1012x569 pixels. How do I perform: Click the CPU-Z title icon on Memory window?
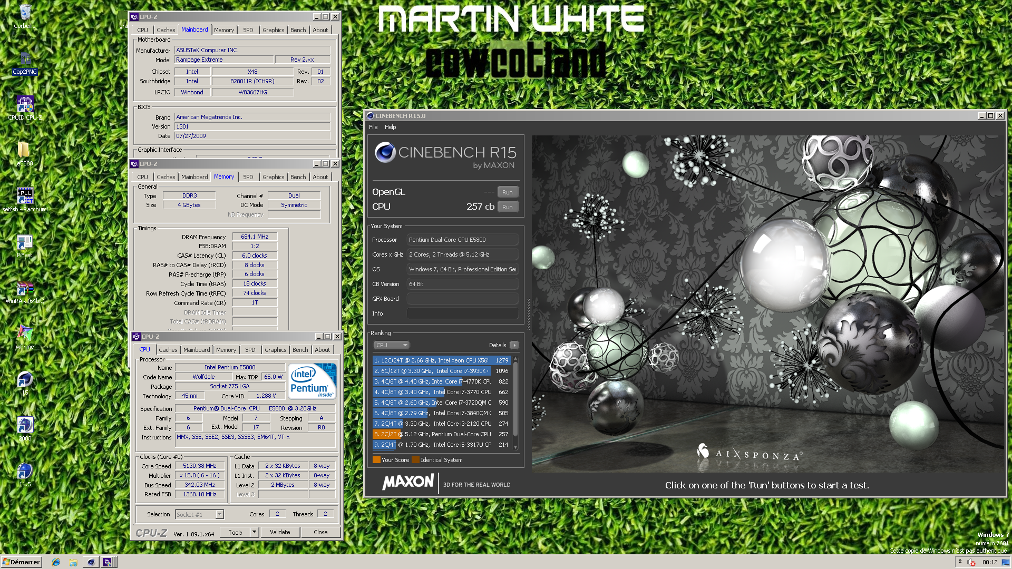134,164
